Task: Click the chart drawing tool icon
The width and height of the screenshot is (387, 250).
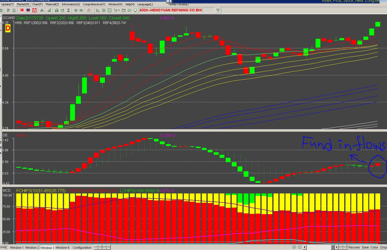Action: 98,10
